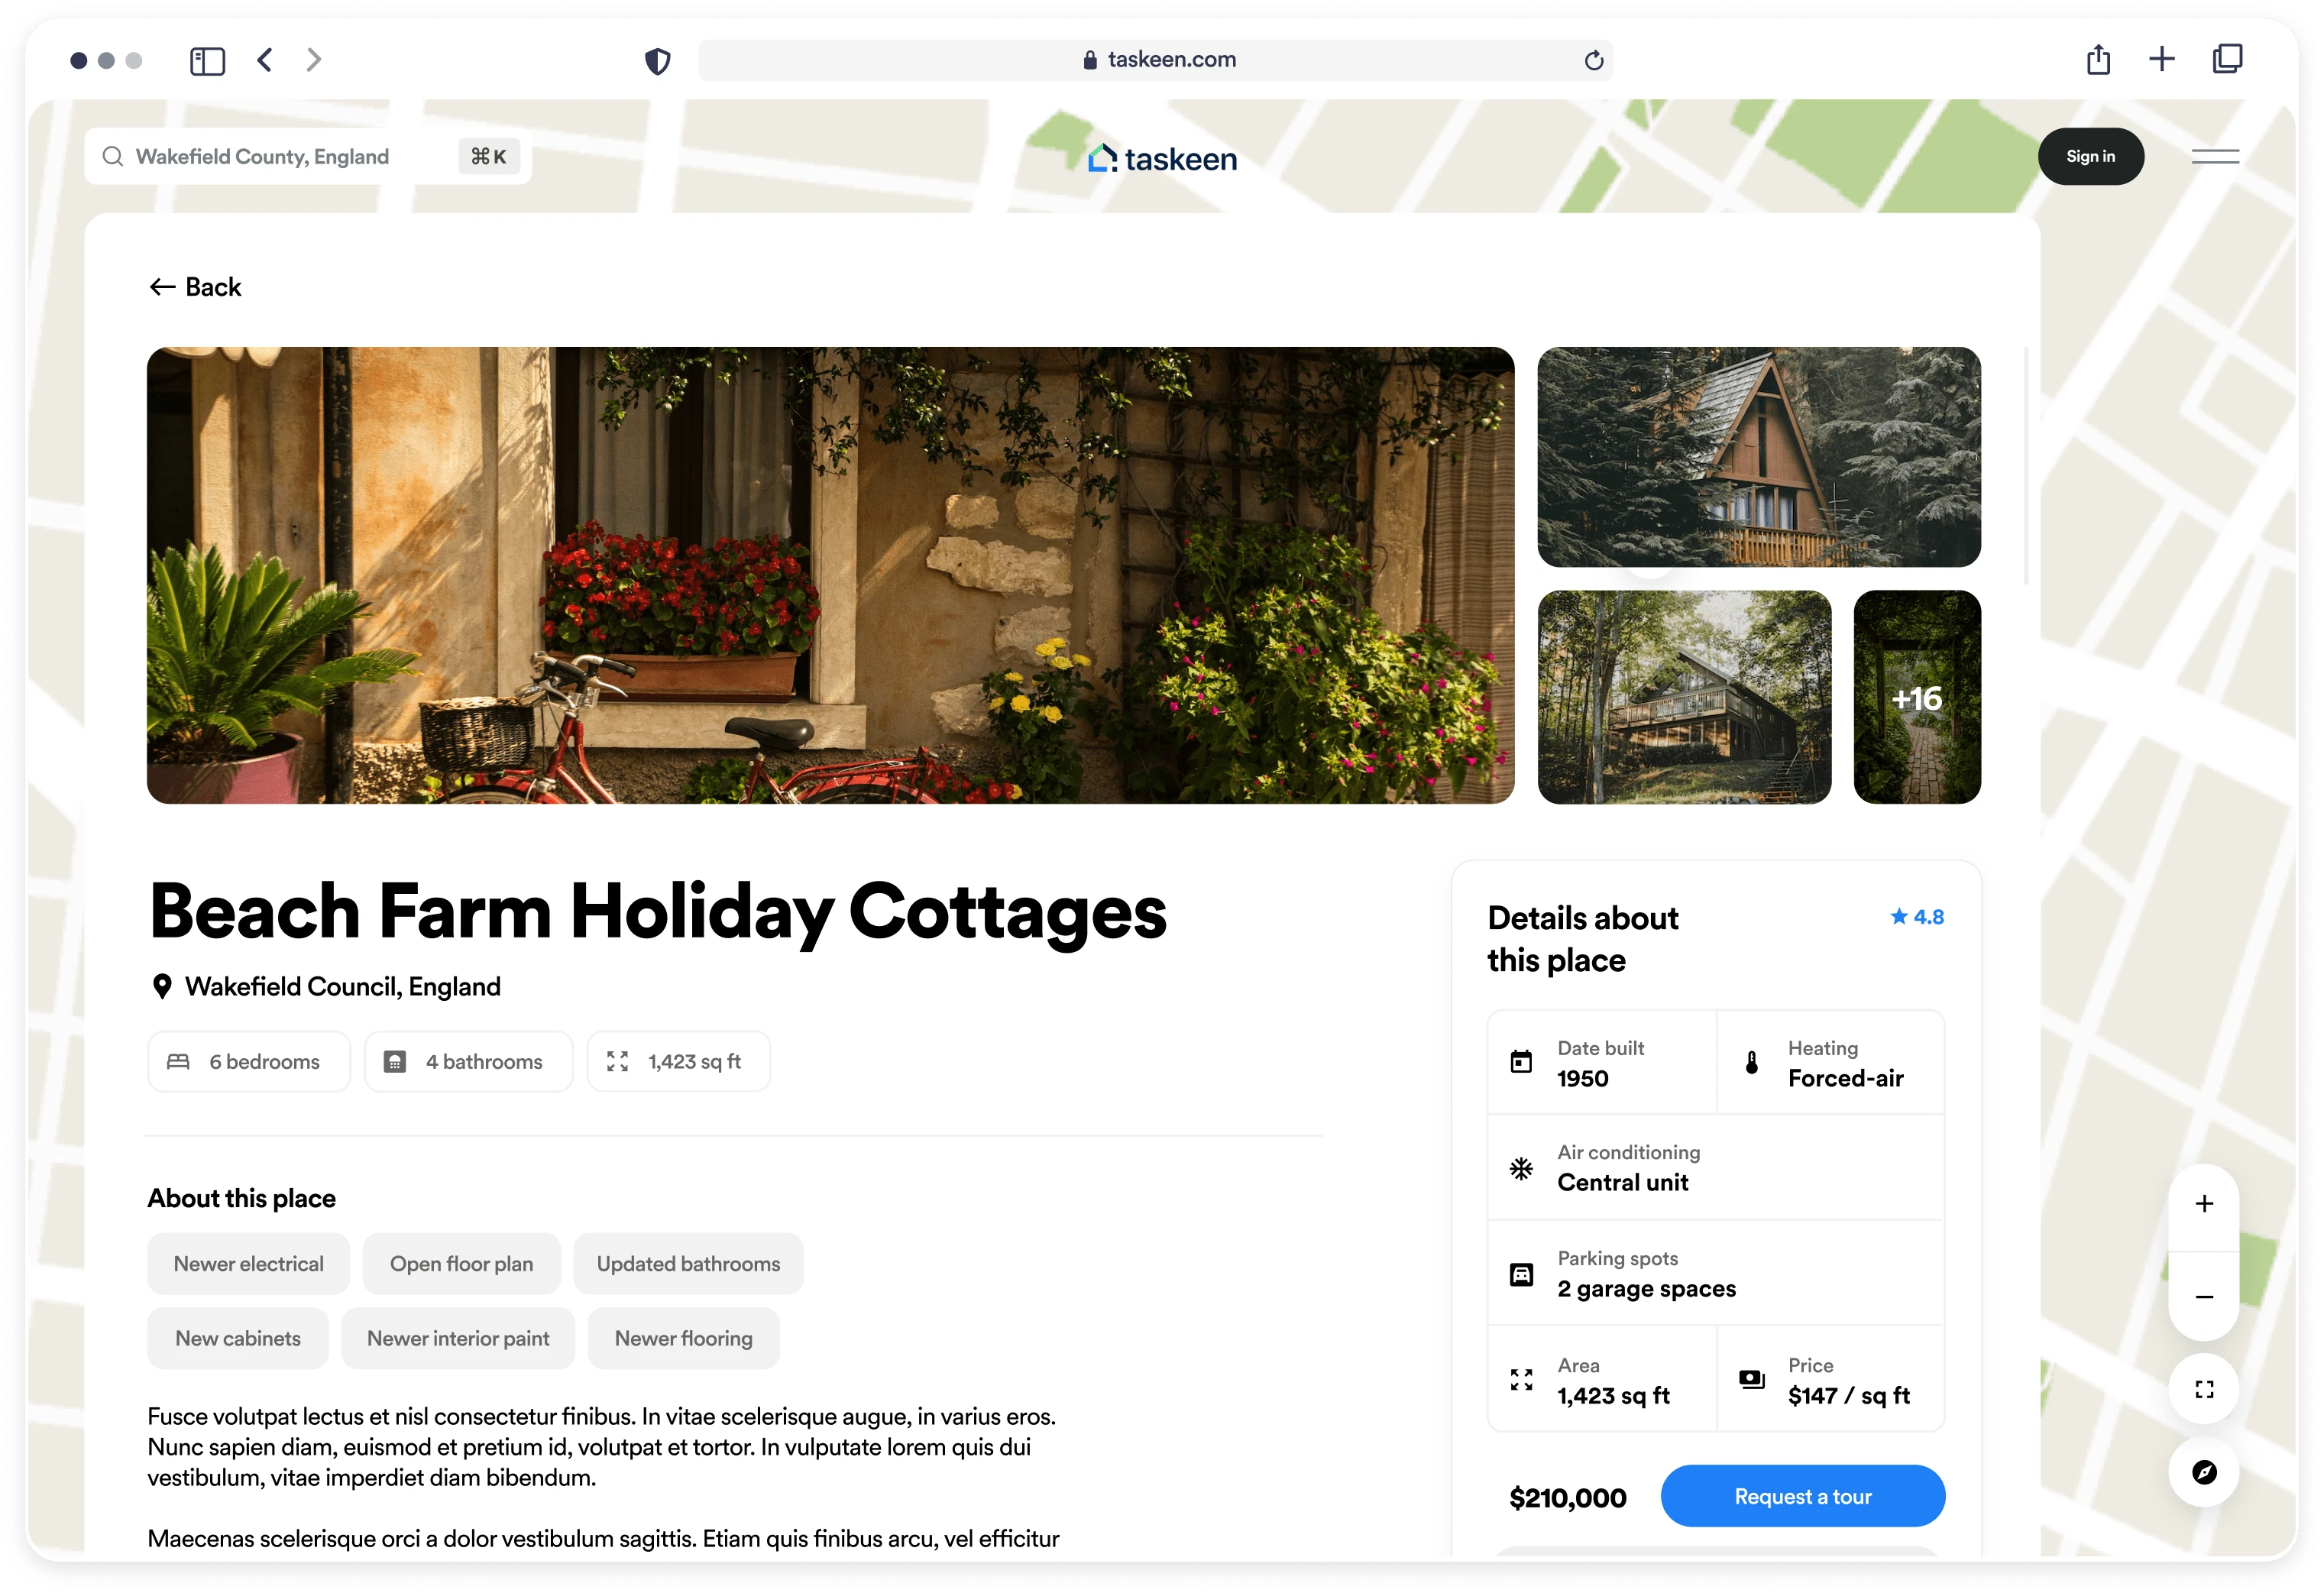This screenshot has height=1593, width=2324.
Task: Click the Parking spots car icon
Action: pos(1520,1274)
